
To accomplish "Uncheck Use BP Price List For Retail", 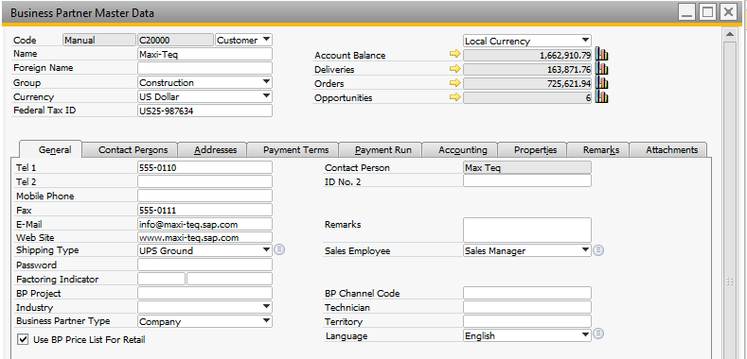I will [22, 339].
